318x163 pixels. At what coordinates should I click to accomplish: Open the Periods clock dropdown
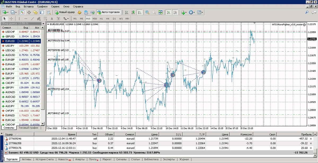192,12
